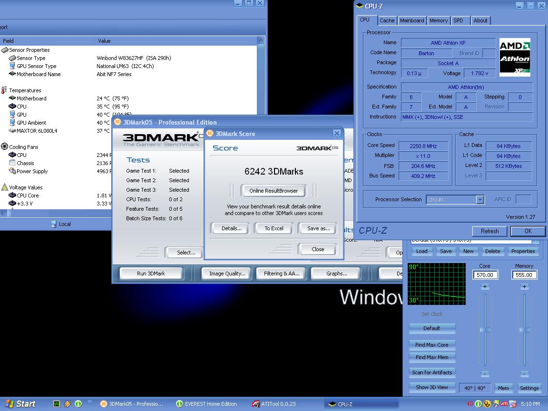Click the red 40 temperature tray icon
The image size is (548, 411).
point(470,404)
